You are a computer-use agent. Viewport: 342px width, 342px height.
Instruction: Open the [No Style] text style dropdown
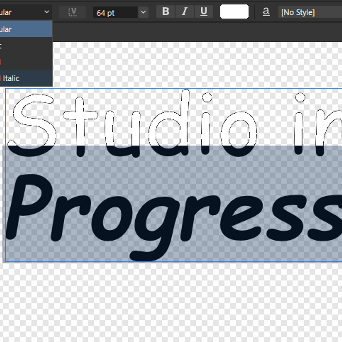pos(309,13)
